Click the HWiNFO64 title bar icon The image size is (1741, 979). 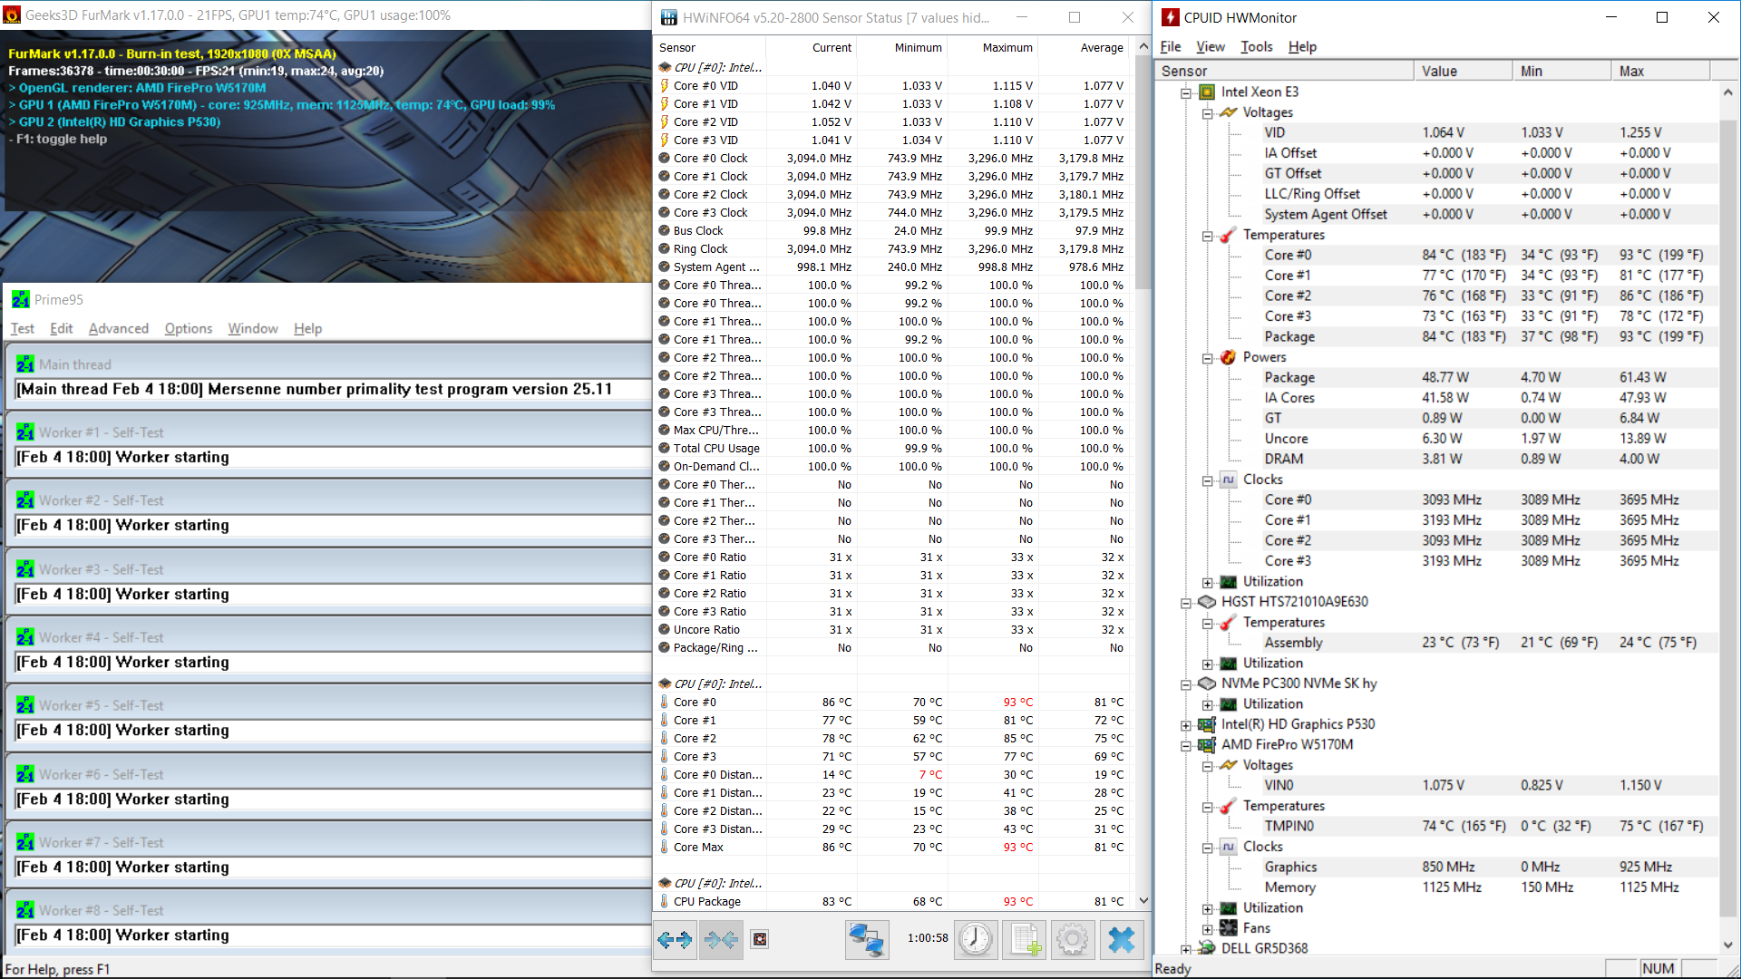pos(669,17)
